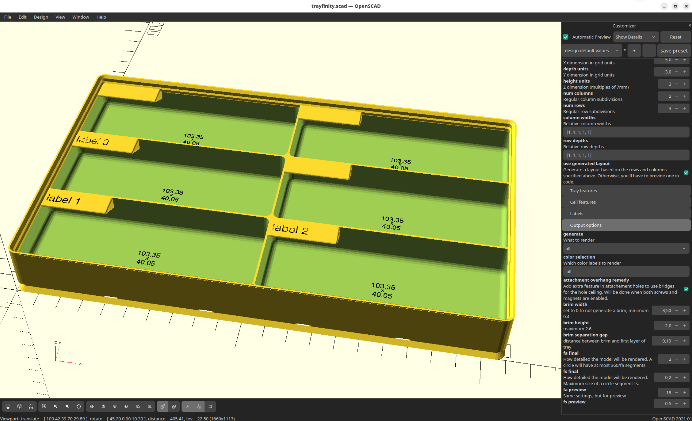Viewport: 692px width, 421px height.
Task: Increase num columns with plus stepper
Action: click(x=685, y=96)
